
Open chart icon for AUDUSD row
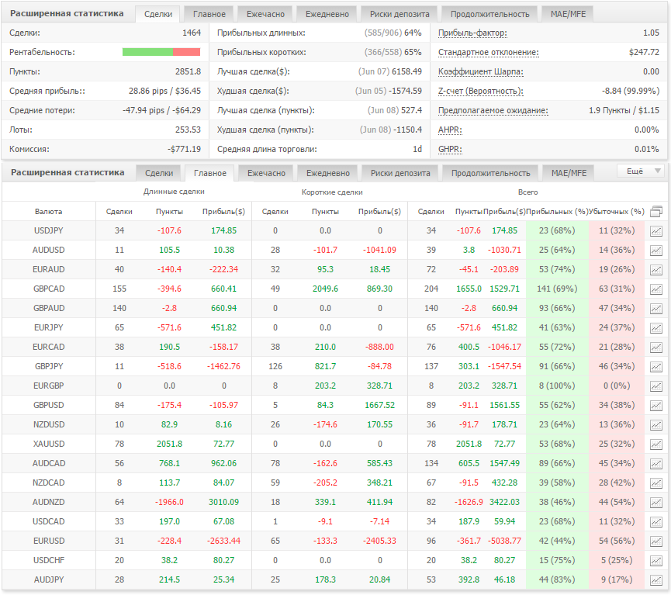tap(656, 251)
